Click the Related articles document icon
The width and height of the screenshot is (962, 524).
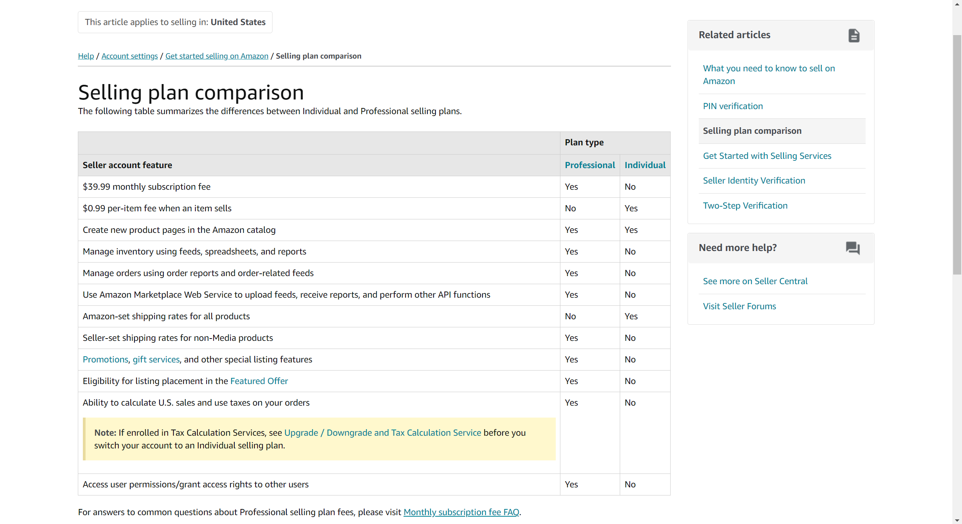pos(854,35)
